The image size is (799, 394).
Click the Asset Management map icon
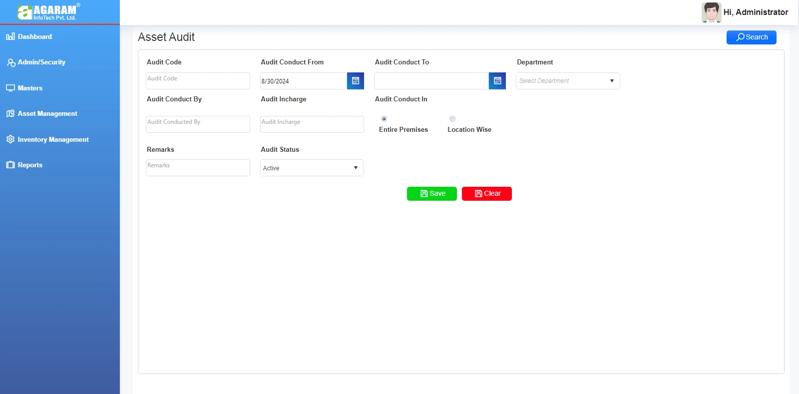click(10, 113)
